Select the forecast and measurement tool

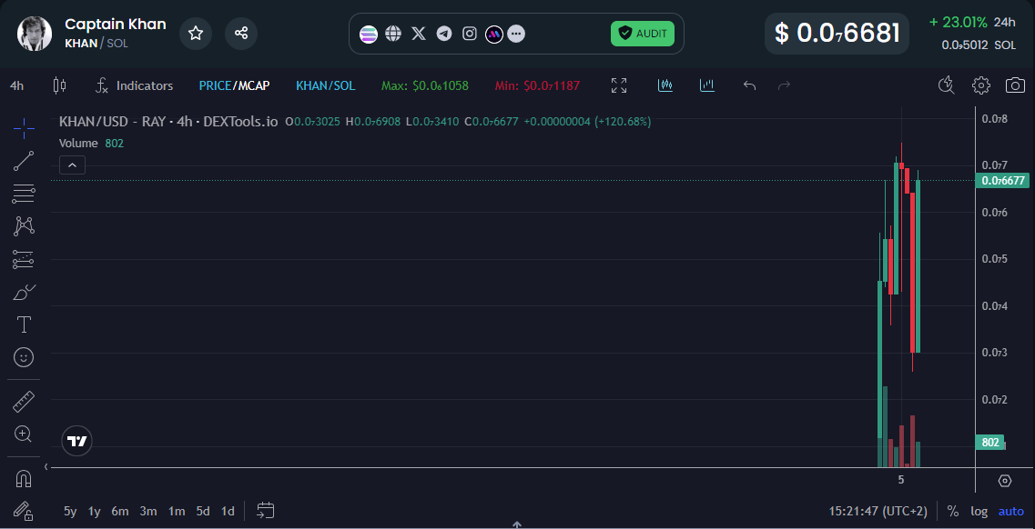pos(24,259)
